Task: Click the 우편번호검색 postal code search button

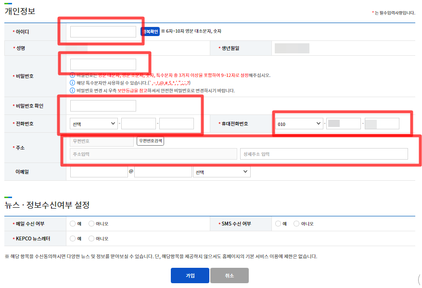Action: [x=150, y=140]
